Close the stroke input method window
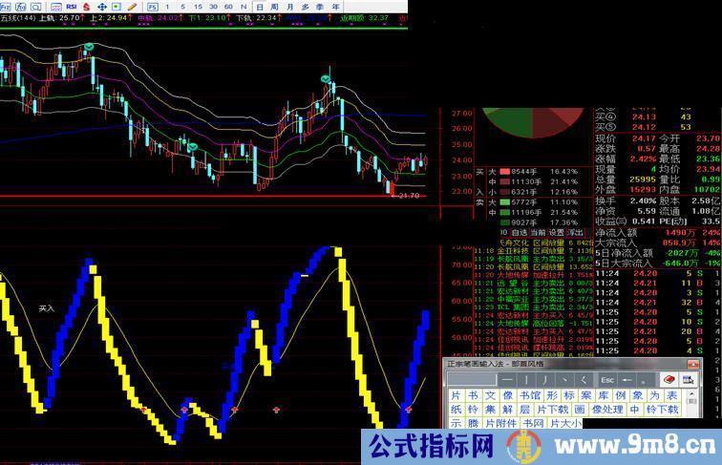Viewport: 722px width, 465px height. tap(692, 364)
